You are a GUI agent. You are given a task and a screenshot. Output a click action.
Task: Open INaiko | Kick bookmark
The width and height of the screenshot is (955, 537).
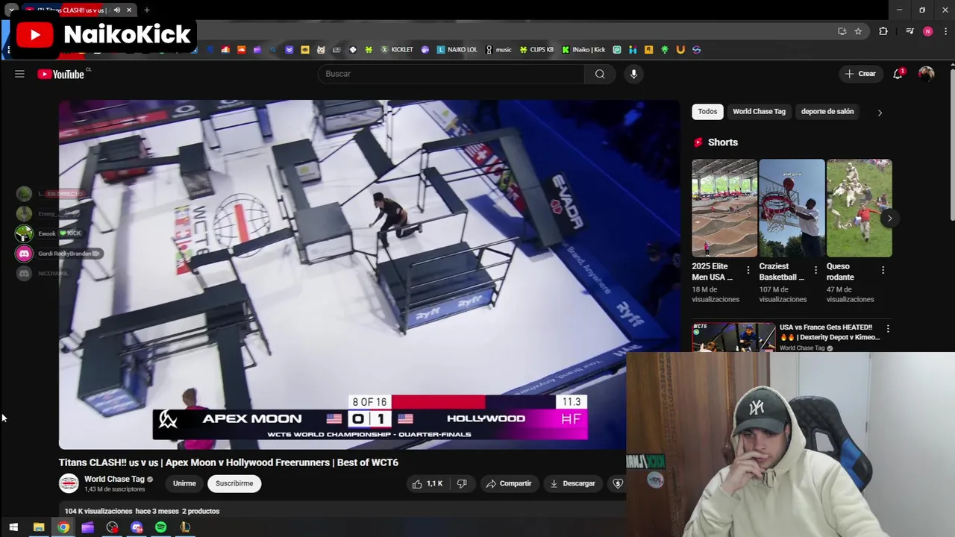(x=583, y=50)
